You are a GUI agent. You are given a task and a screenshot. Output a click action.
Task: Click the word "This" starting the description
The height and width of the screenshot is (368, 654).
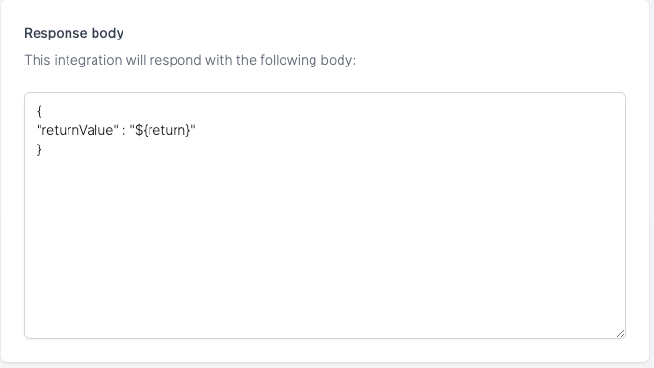(x=37, y=60)
